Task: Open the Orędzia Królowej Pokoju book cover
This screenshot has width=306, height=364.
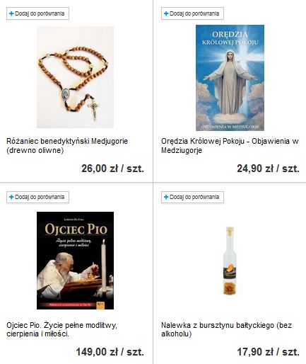Action: 230,78
